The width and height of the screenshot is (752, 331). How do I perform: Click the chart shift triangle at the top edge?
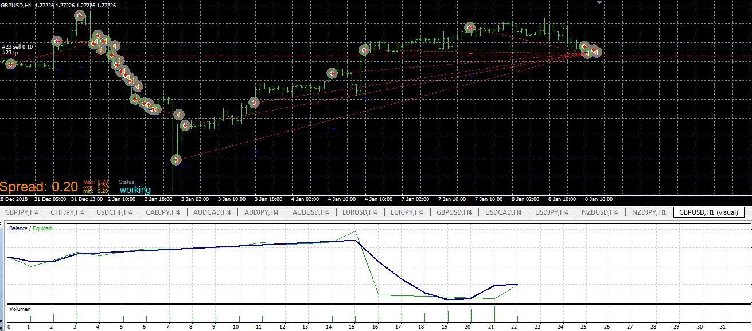pyautogui.click(x=600, y=2)
